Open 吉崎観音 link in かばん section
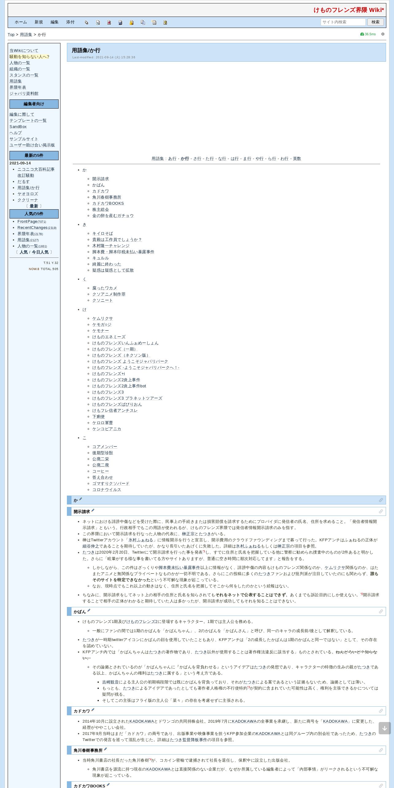394x788 pixels. (x=110, y=682)
